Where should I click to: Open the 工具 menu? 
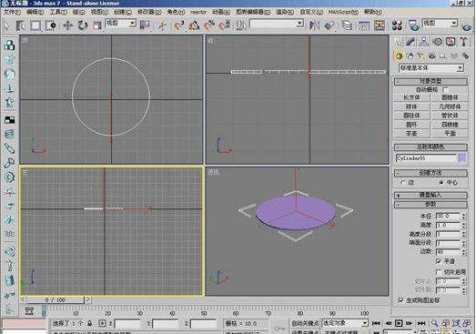pyautogui.click(x=58, y=12)
